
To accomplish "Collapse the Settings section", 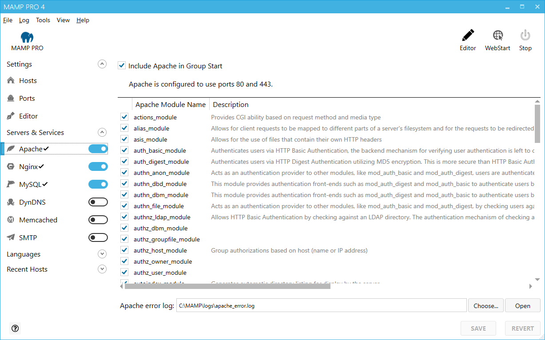I will click(102, 64).
